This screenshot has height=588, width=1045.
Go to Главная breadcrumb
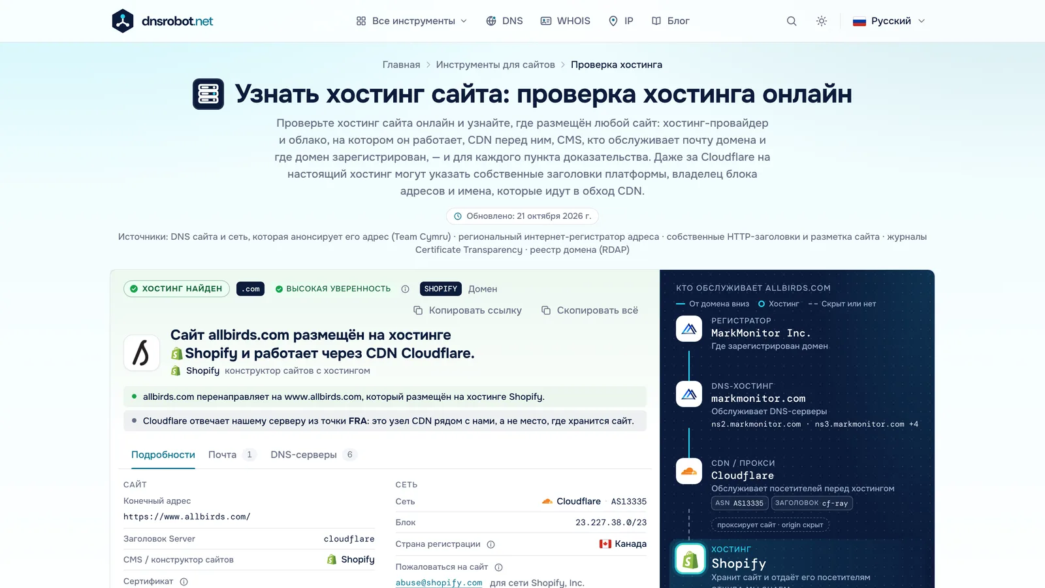tap(401, 65)
